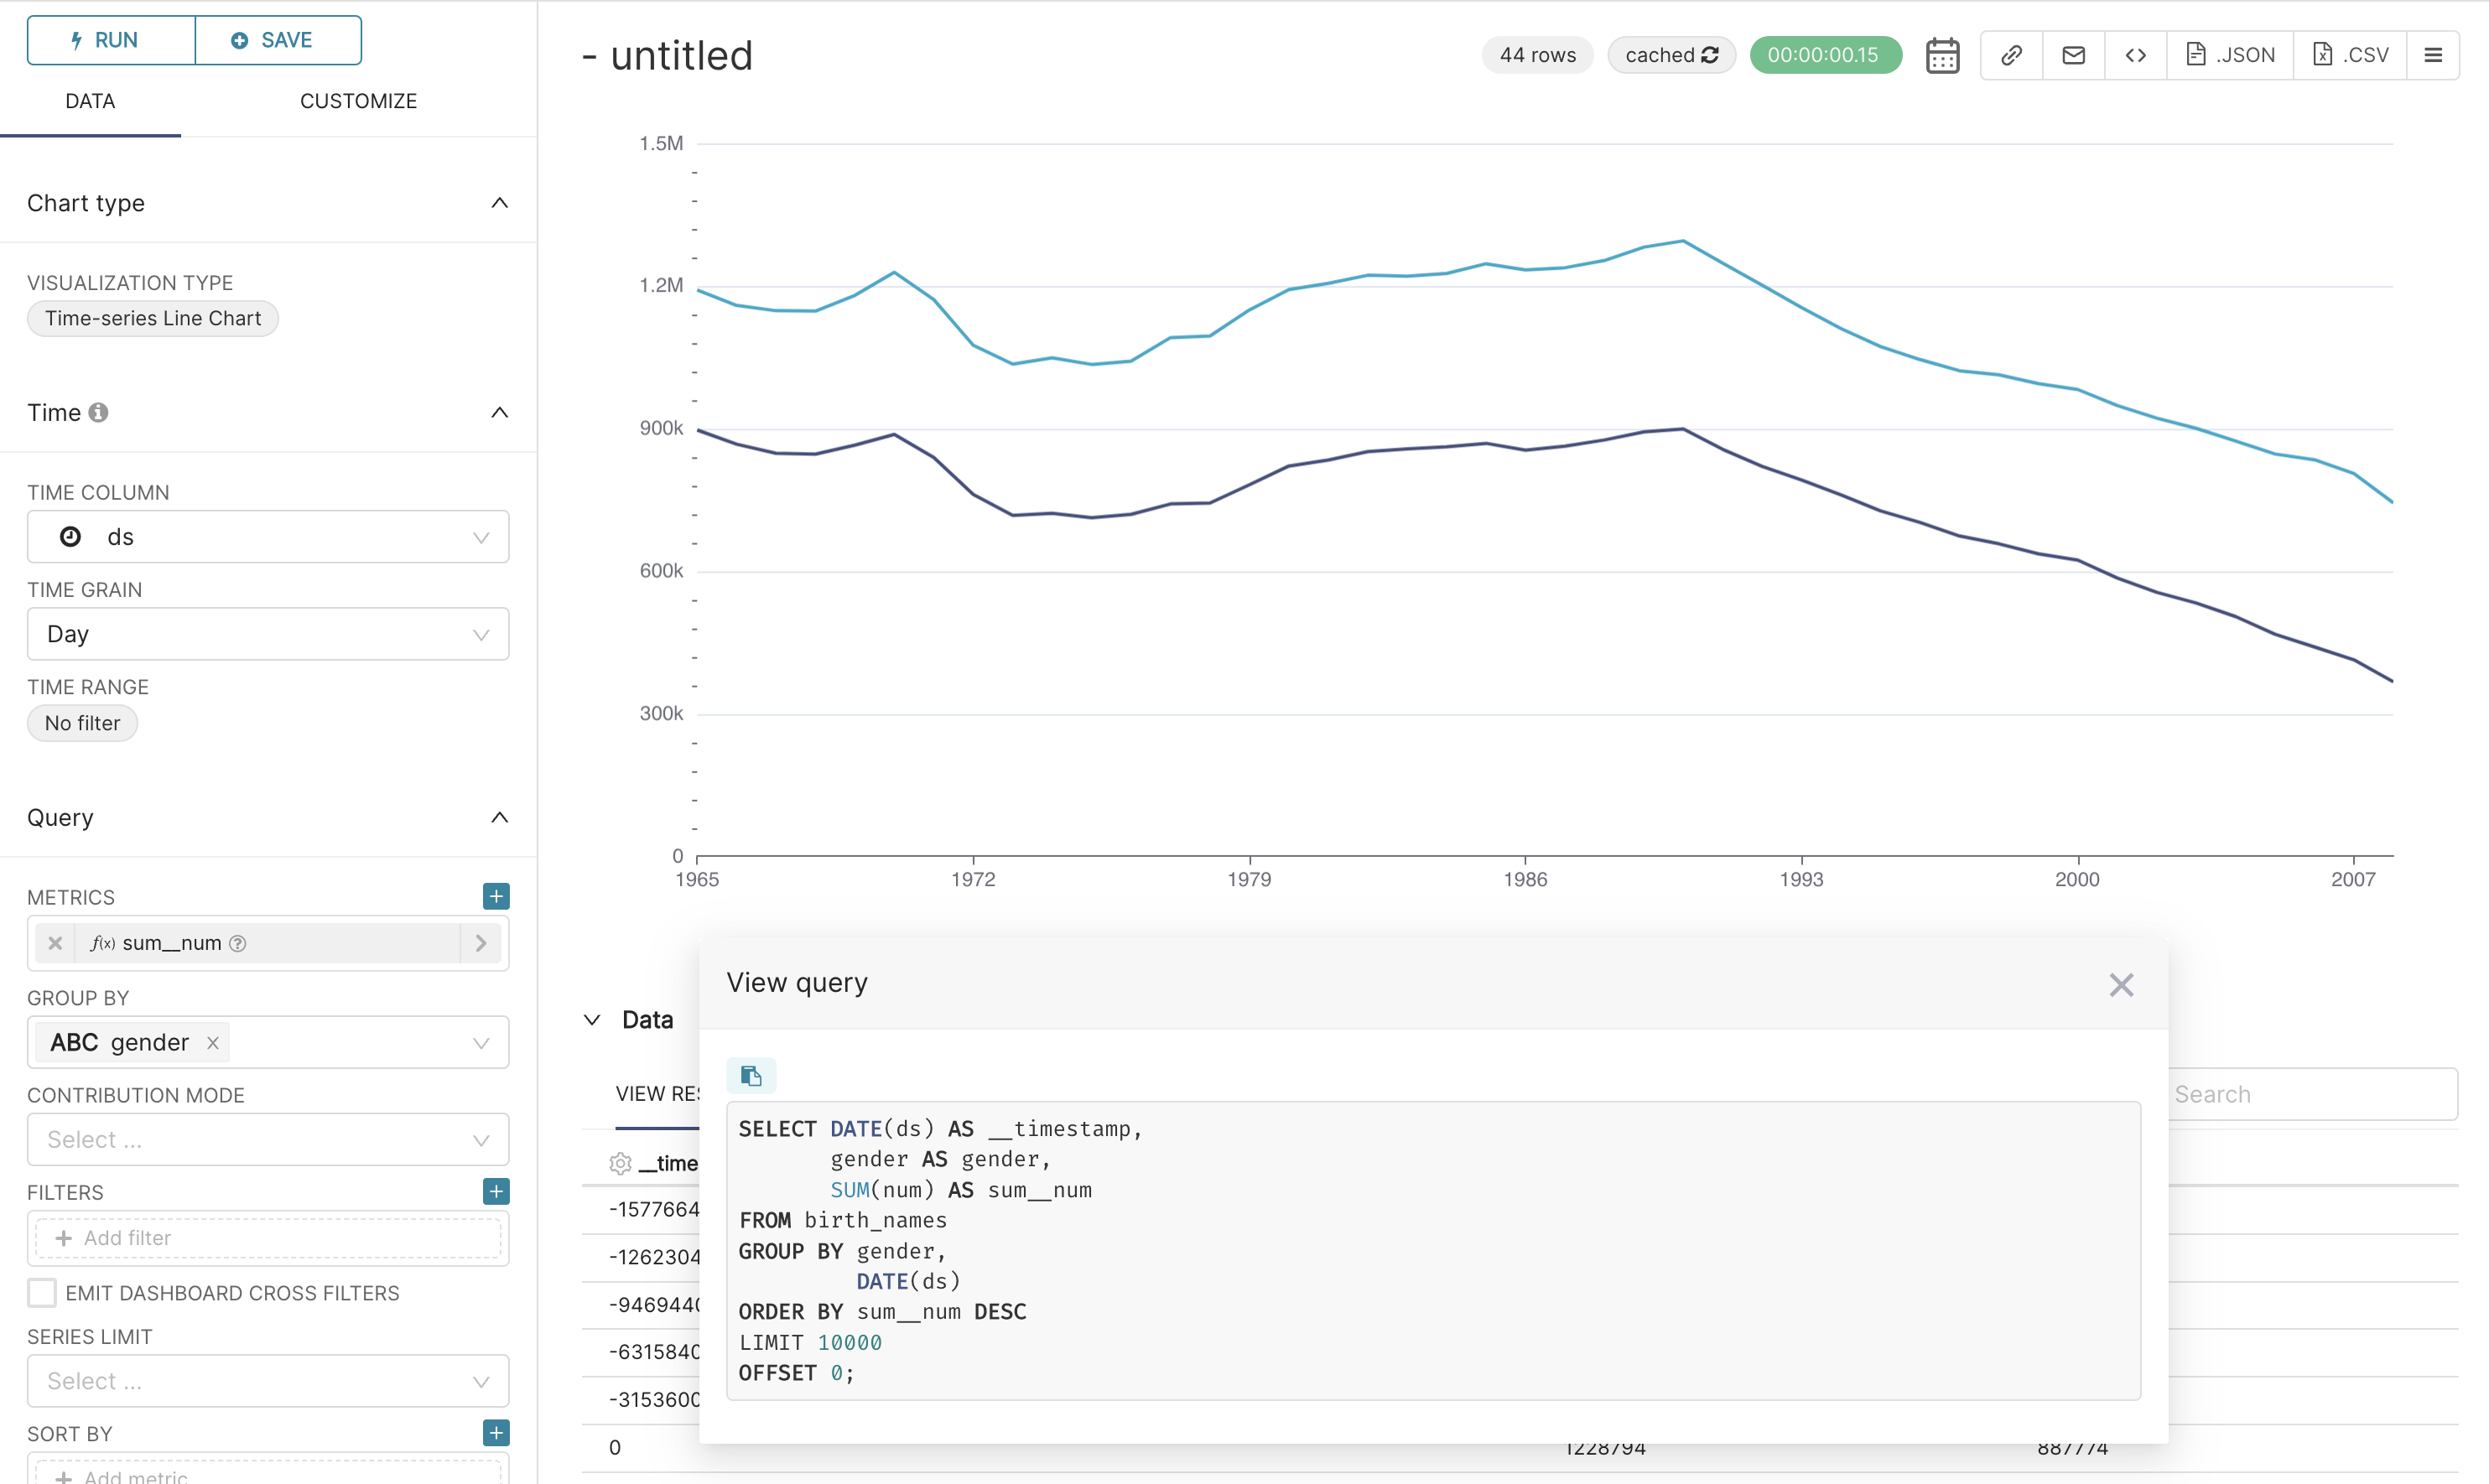Enable Emit dashboard cross filters
Viewport: 2489px width, 1484px height.
tap(41, 1292)
